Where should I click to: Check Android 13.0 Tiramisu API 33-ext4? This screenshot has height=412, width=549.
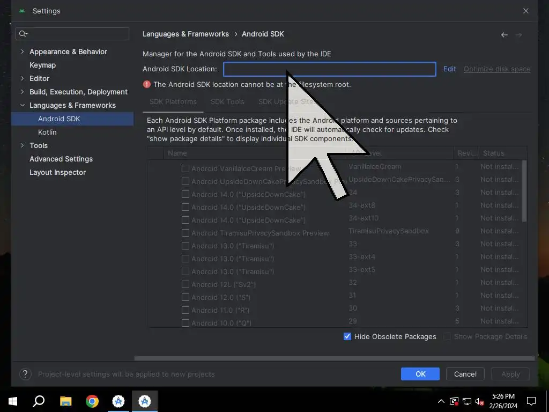click(186, 259)
